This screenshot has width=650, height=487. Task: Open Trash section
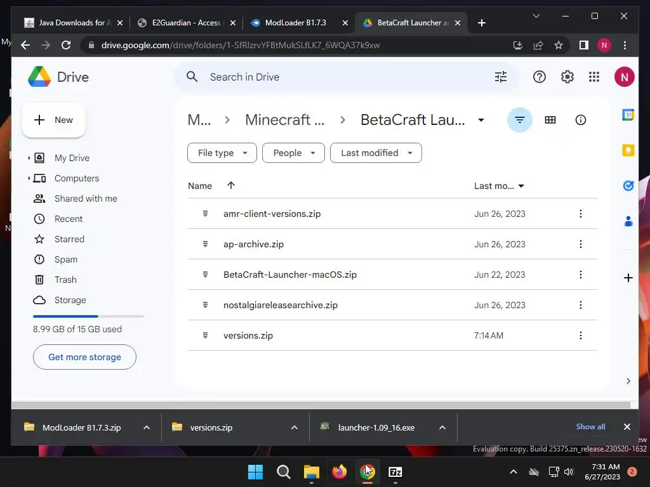65,280
